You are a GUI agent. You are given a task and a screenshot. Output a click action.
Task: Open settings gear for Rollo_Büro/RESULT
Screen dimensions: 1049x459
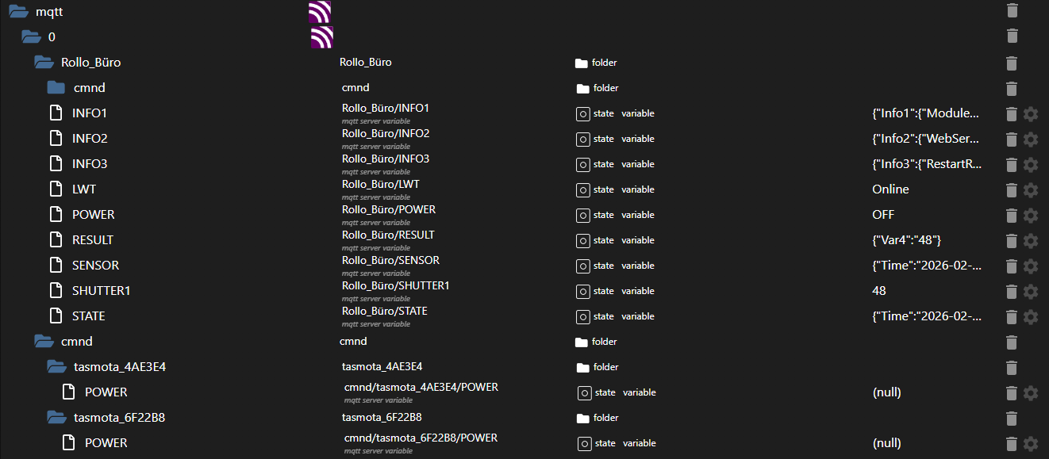[x=1030, y=240]
